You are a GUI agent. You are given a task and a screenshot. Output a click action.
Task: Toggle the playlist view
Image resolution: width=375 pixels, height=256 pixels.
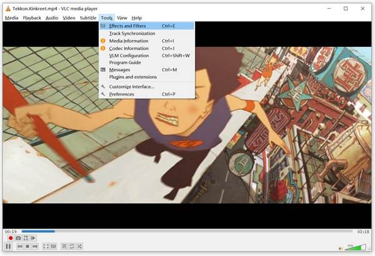64,246
